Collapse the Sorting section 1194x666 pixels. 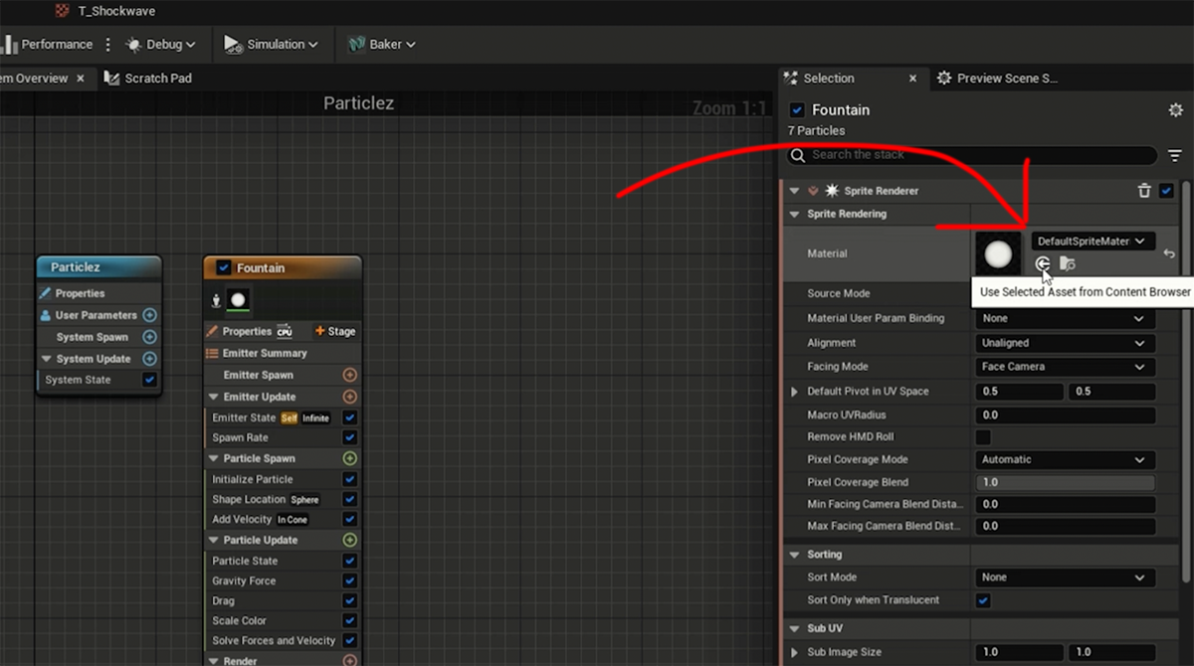(x=794, y=555)
